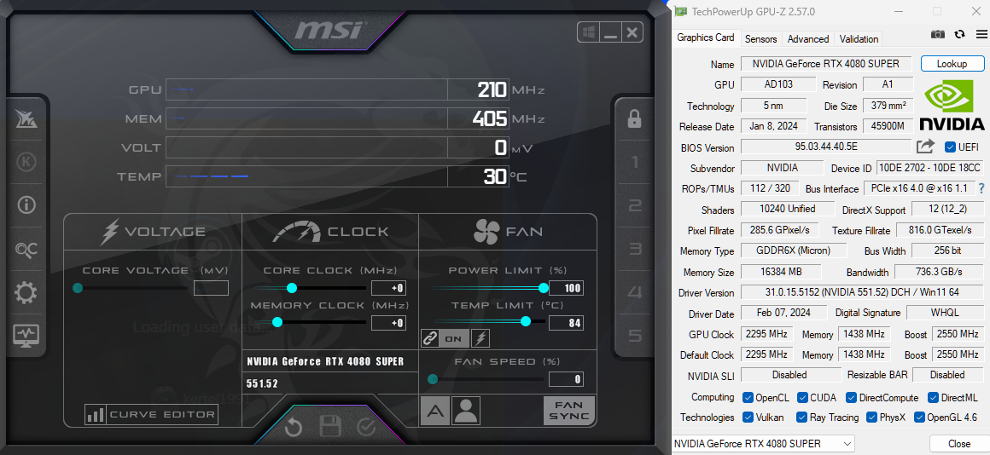Click the Windows startup icon in Afterburner
The image size is (990, 455).
tap(588, 32)
